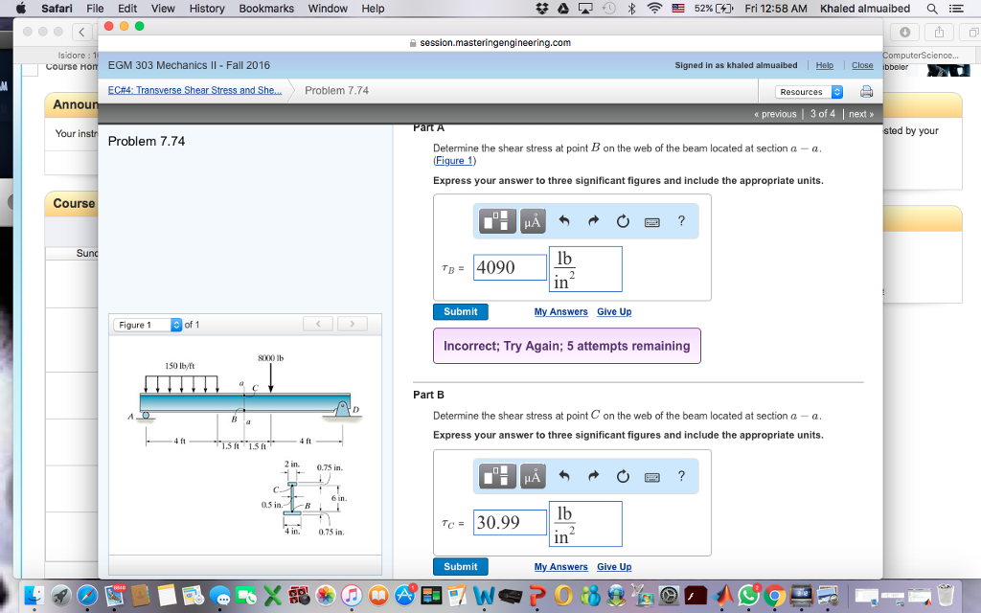Submit the Part B answer
Image resolution: width=981 pixels, height=613 pixels.
coord(461,567)
